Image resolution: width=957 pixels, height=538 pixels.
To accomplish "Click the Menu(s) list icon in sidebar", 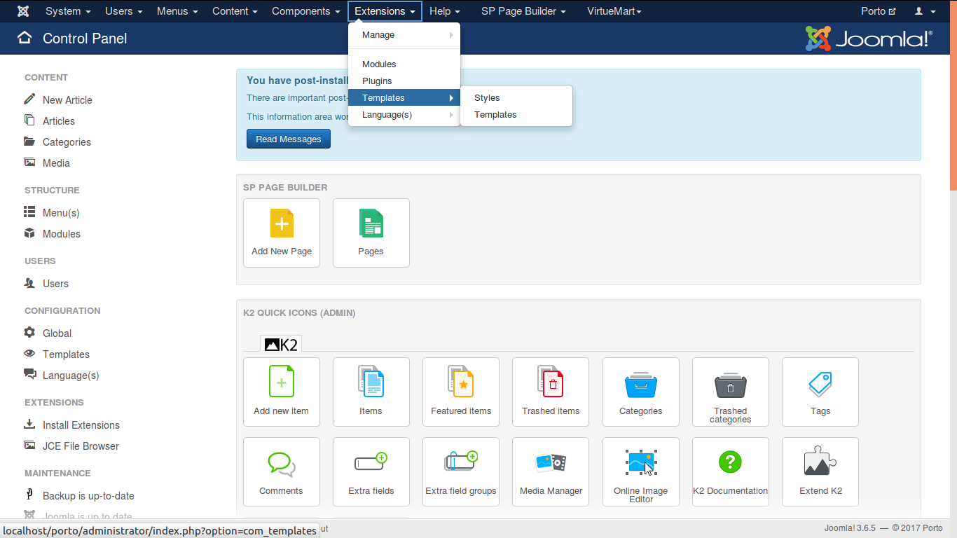I will pos(29,212).
